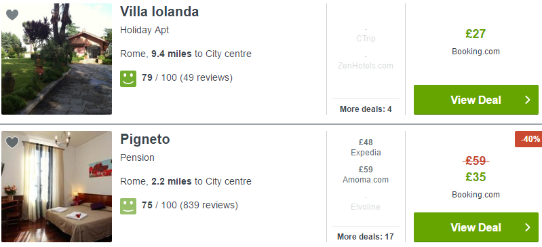Image resolution: width=542 pixels, height=247 pixels.
Task: Select the £35 Booking.com price
Action: click(x=476, y=177)
